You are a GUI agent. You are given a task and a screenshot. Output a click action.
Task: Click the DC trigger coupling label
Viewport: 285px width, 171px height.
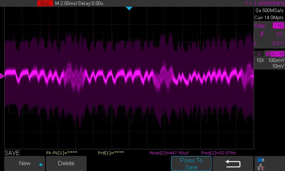(280, 34)
